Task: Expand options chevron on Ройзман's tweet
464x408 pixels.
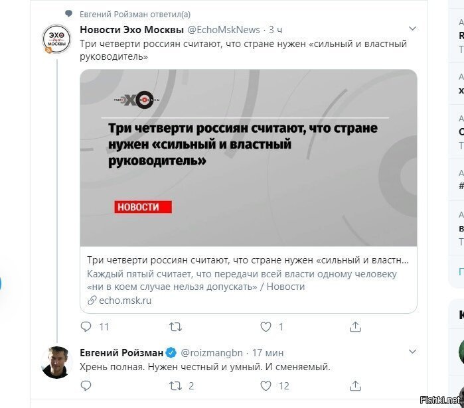Action: pyautogui.click(x=412, y=351)
